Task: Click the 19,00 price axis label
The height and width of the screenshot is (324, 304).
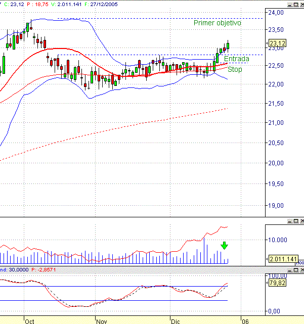Action: click(276, 206)
